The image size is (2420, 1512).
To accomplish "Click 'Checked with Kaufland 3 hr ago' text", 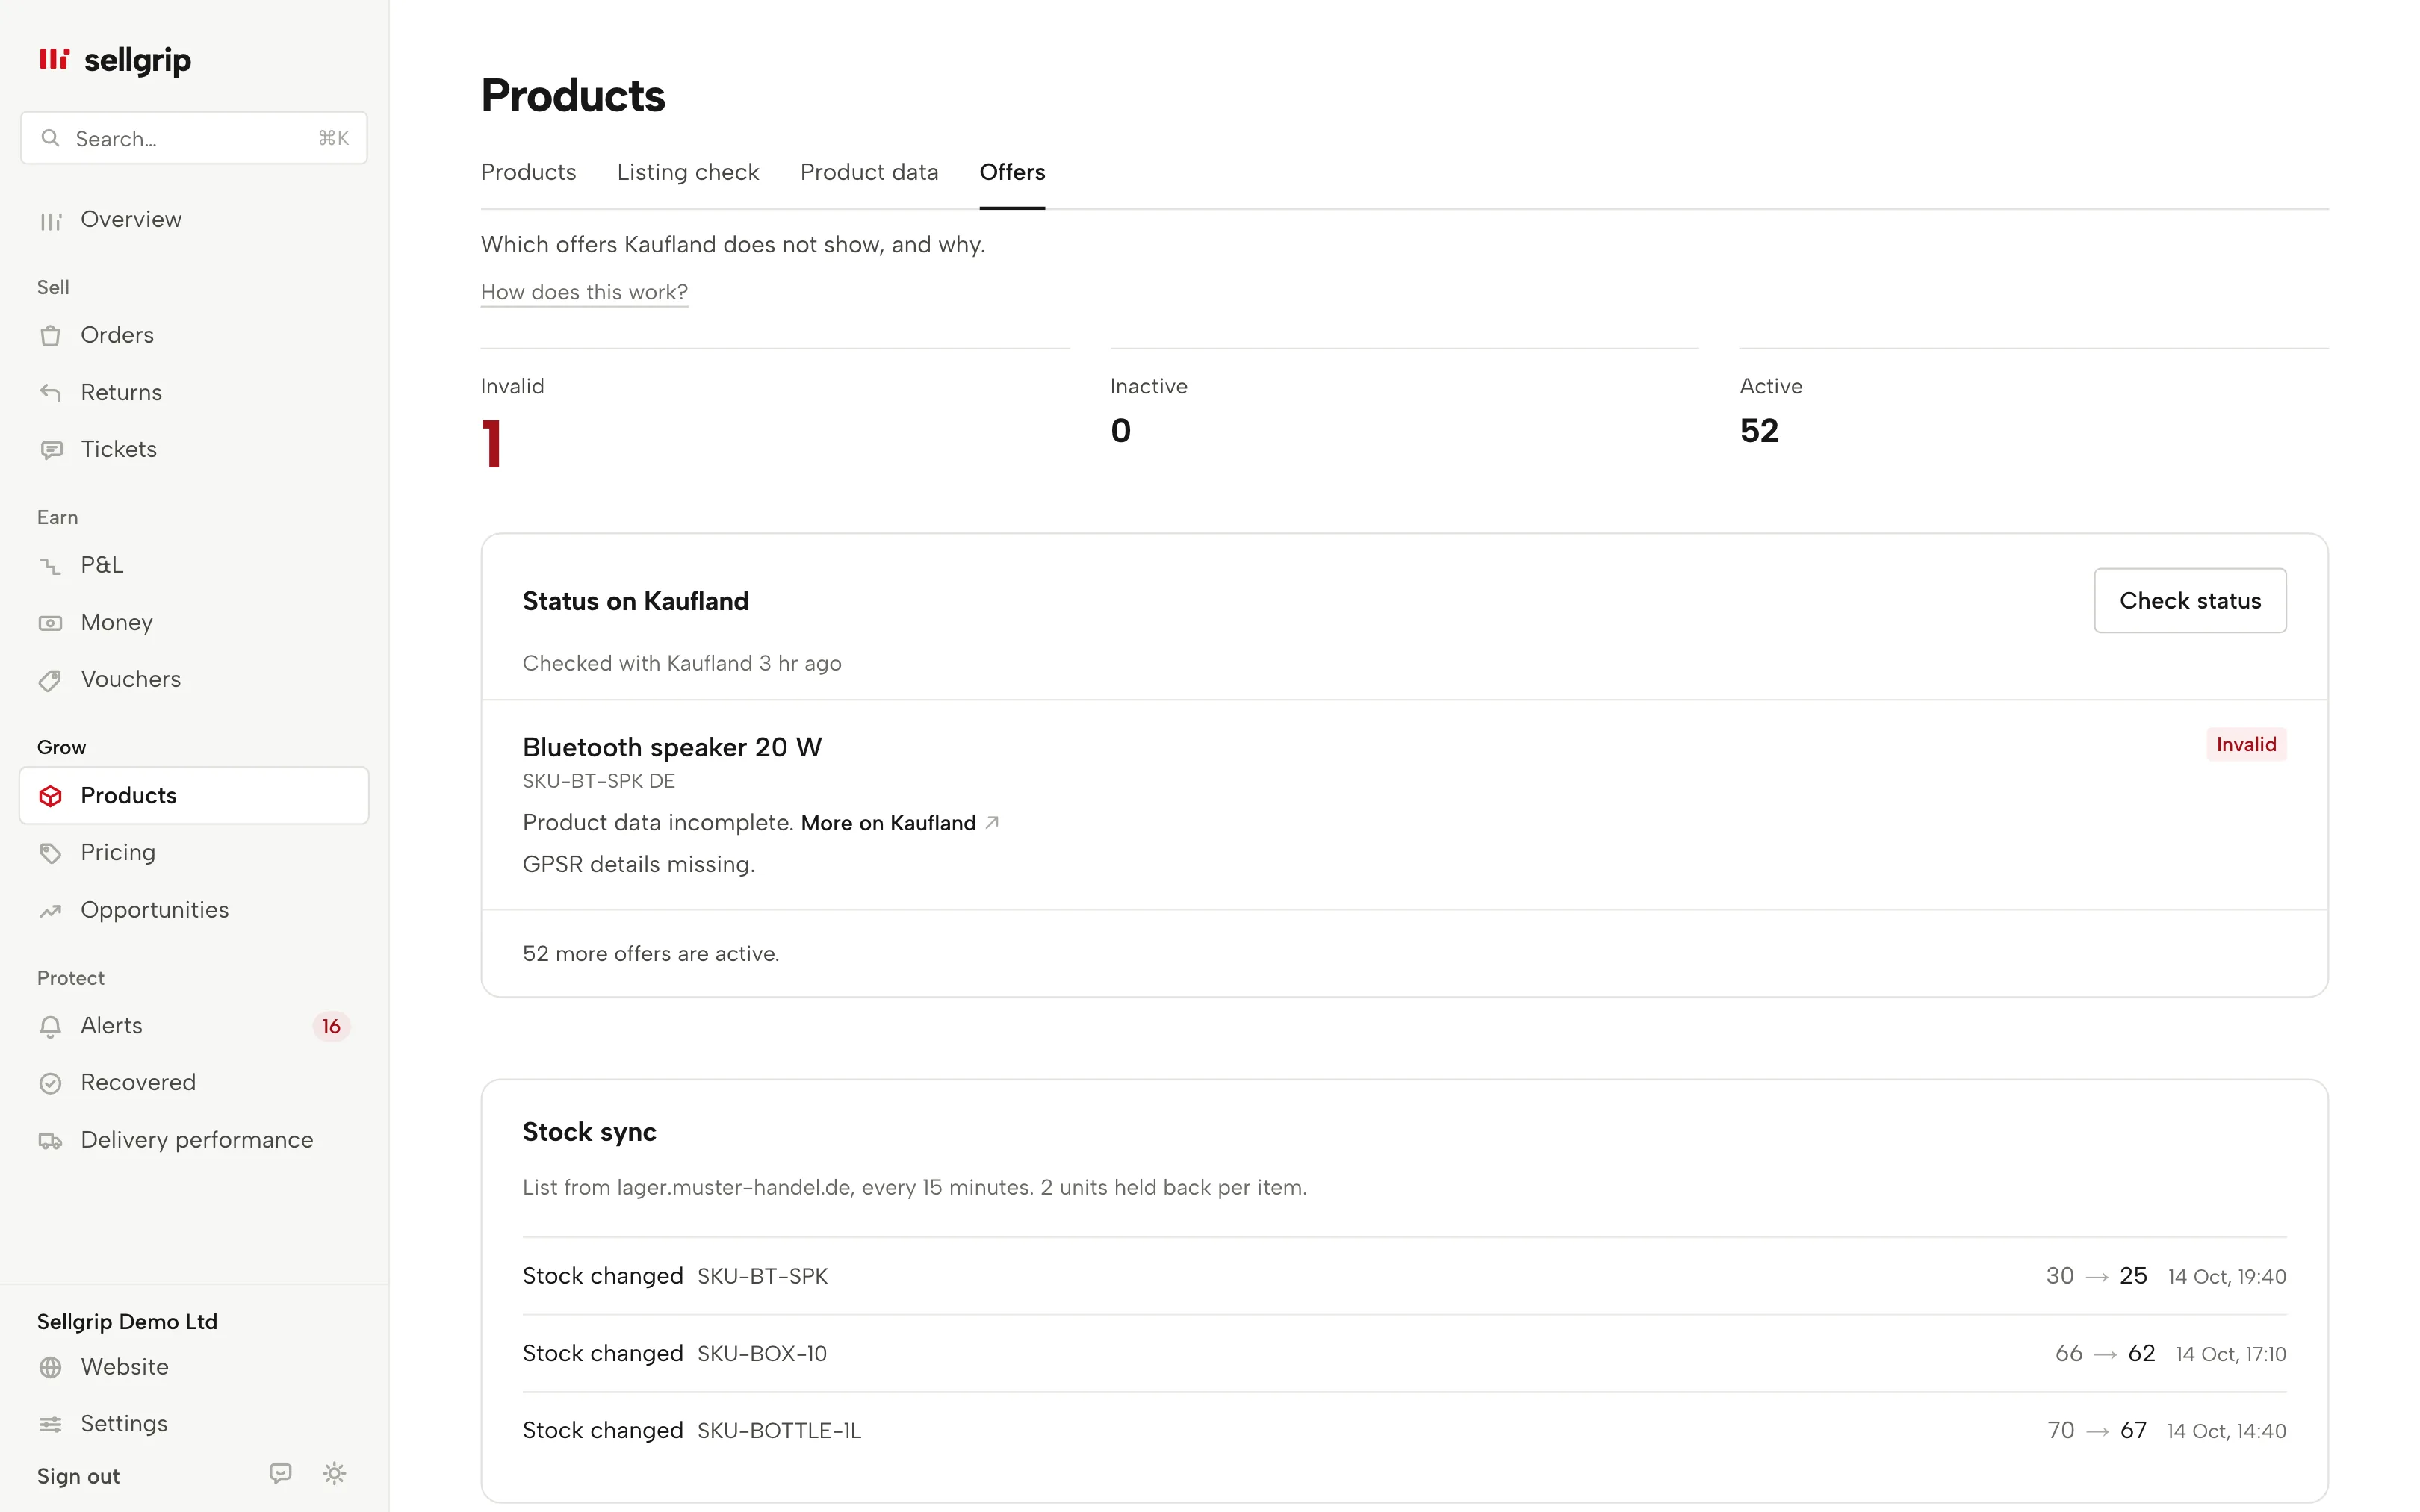I will coord(682,663).
